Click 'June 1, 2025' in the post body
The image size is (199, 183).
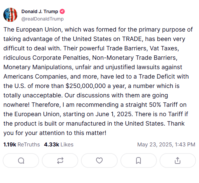click(113, 114)
